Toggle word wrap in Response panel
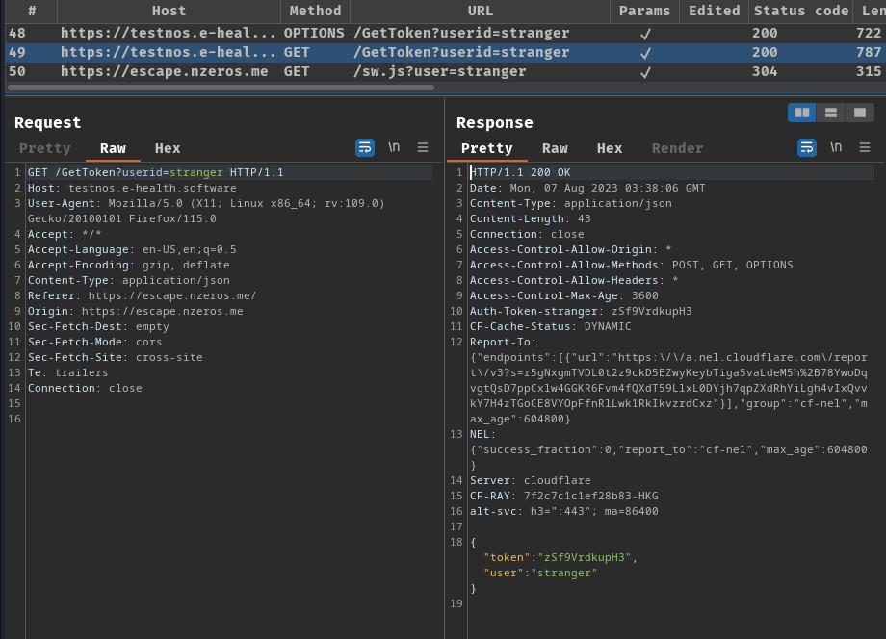886x639 pixels. click(x=806, y=148)
